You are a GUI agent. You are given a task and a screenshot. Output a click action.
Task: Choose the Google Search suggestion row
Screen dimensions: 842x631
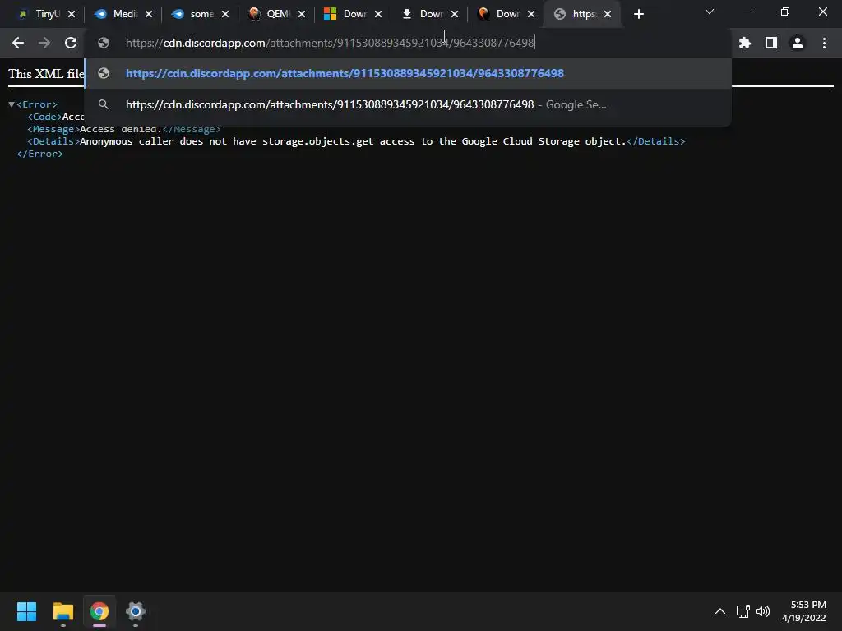[408, 104]
